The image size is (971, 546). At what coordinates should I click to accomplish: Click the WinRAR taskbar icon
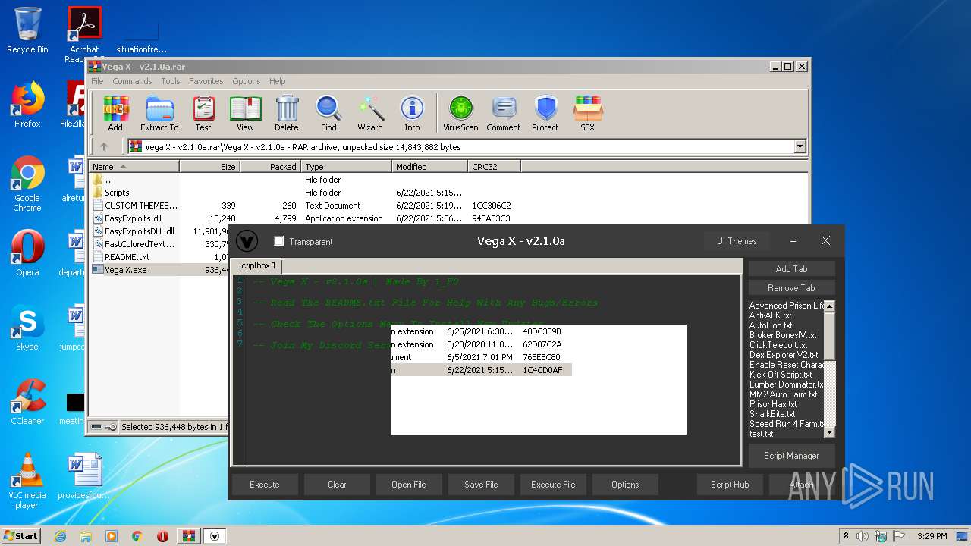tap(188, 536)
